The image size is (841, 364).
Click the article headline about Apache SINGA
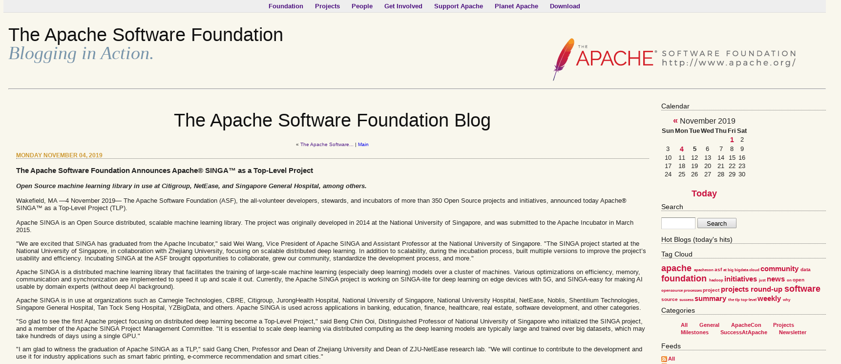(165, 171)
